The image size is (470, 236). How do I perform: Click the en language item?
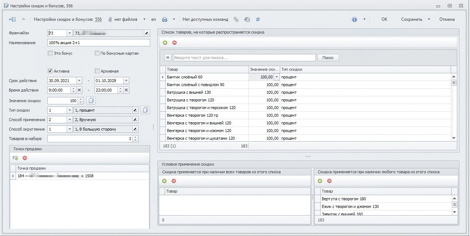click(153, 19)
